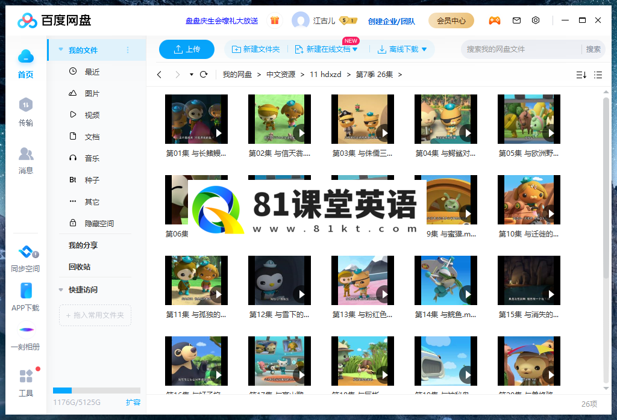The height and width of the screenshot is (420, 617).
Task: Navigate to 我的网盘 breadcrumb
Action: tap(237, 75)
